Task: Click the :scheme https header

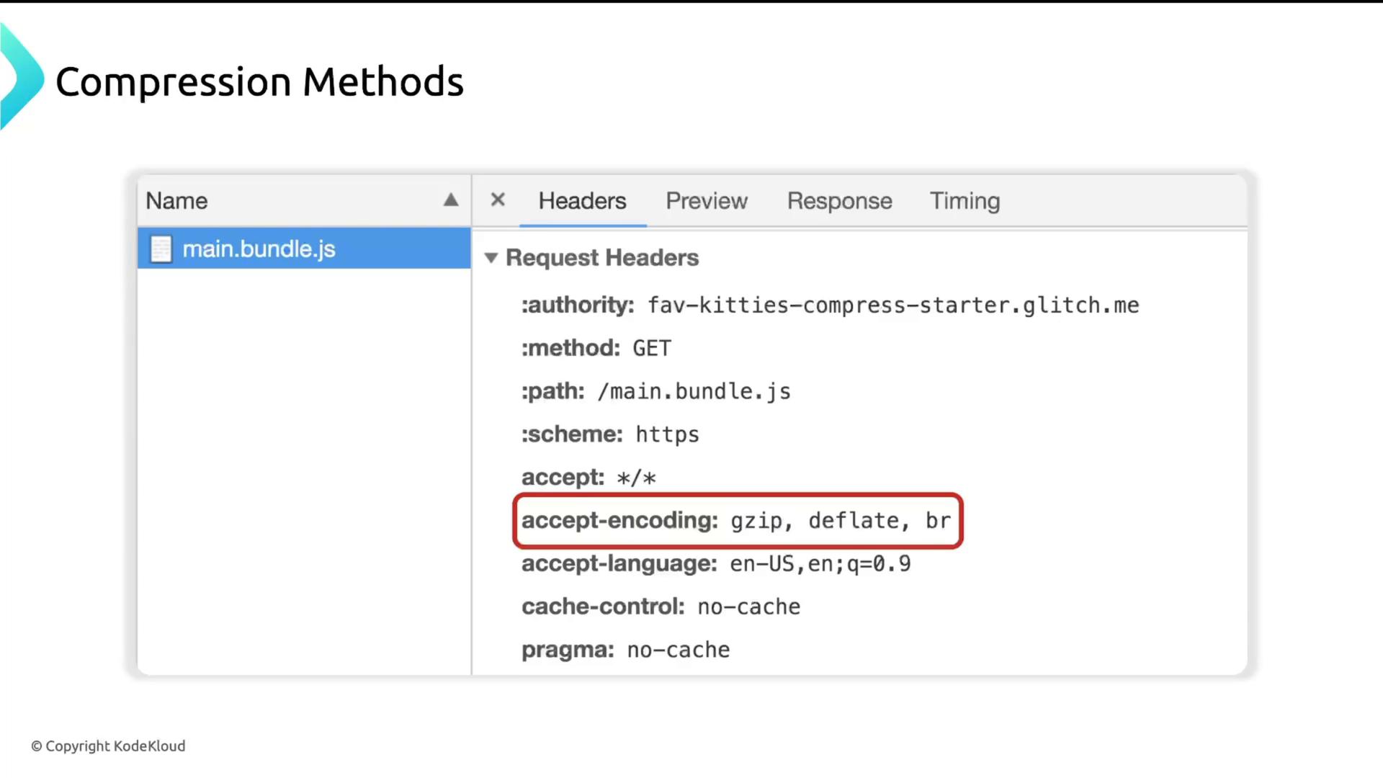Action: [610, 434]
